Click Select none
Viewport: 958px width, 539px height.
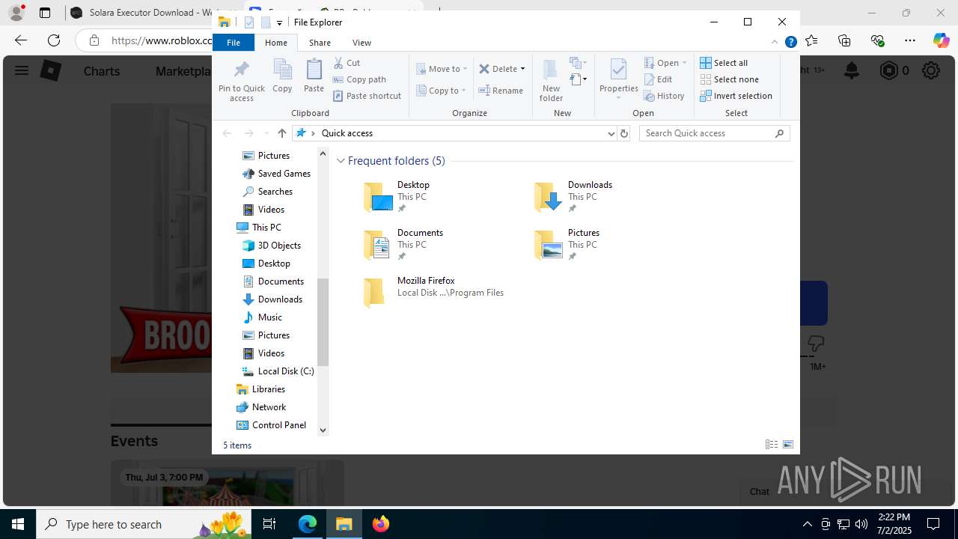(x=729, y=79)
